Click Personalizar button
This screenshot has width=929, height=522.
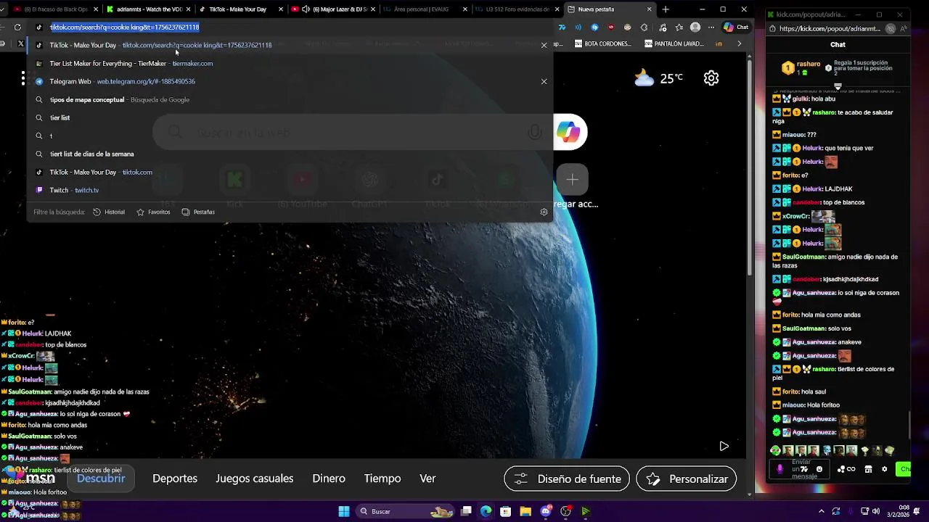[x=687, y=478]
